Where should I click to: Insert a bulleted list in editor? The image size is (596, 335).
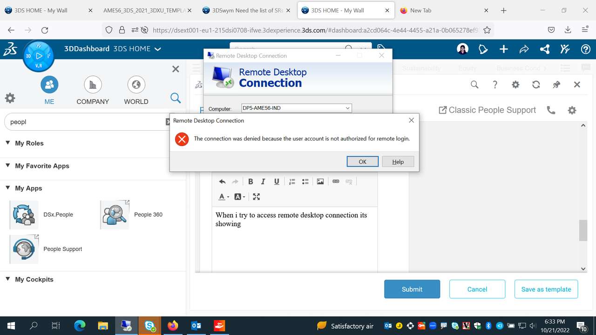[x=305, y=181]
